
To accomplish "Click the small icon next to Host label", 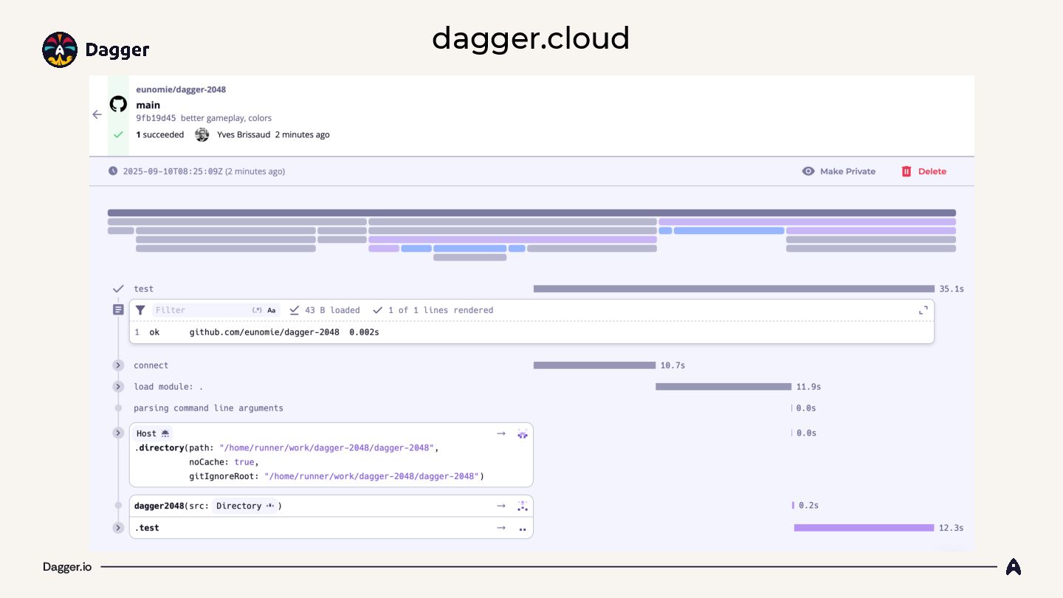I will point(165,433).
